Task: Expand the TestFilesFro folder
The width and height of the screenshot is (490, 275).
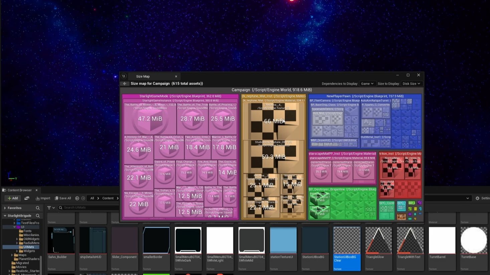Action: 14,223
